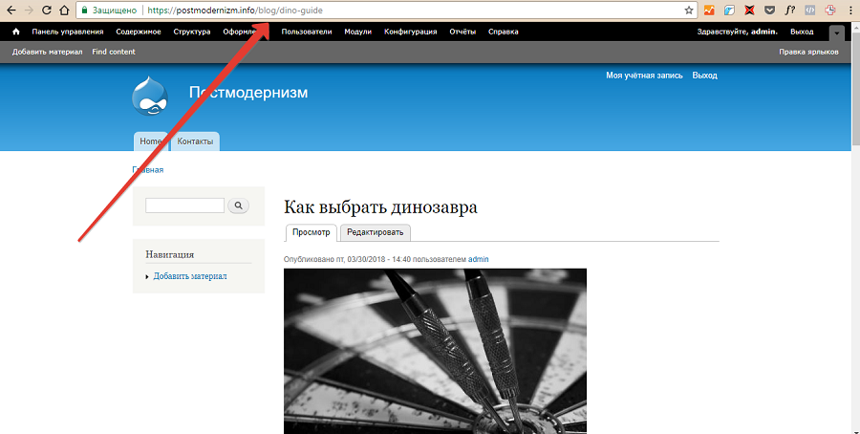Open Панель управления in admin menu
The image size is (860, 434).
click(x=68, y=32)
